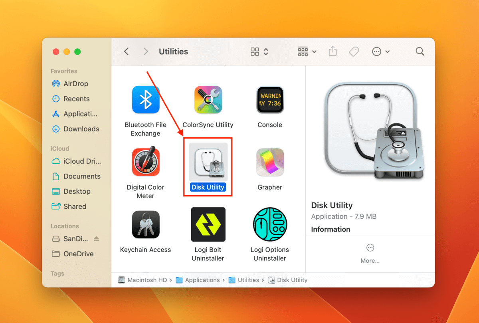
Task: Click the Information heading in preview
Action: 331,229
